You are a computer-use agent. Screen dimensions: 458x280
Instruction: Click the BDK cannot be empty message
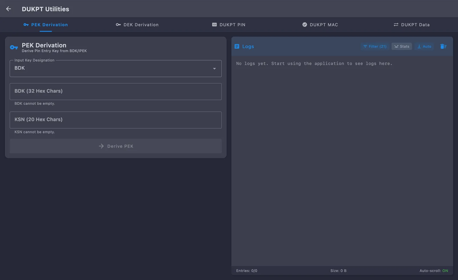(x=35, y=104)
